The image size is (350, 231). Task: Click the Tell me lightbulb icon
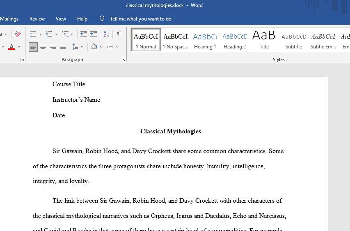coord(102,19)
